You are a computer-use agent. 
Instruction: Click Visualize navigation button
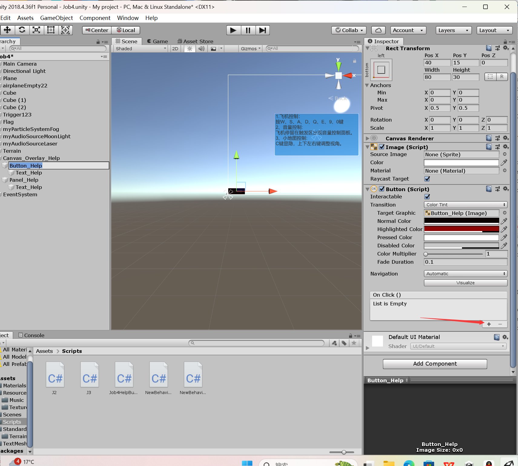[466, 283]
